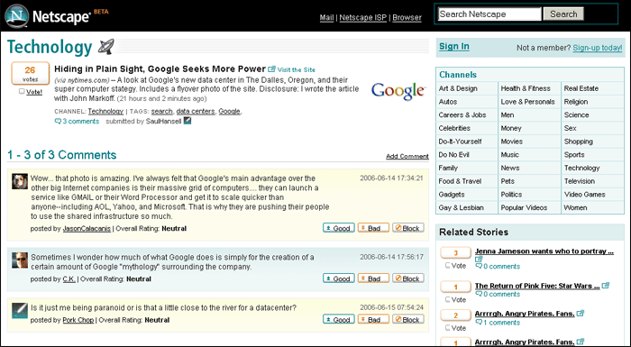Open C.K. commenter avatar image
Screen dimensions: 631x347
coord(20,260)
